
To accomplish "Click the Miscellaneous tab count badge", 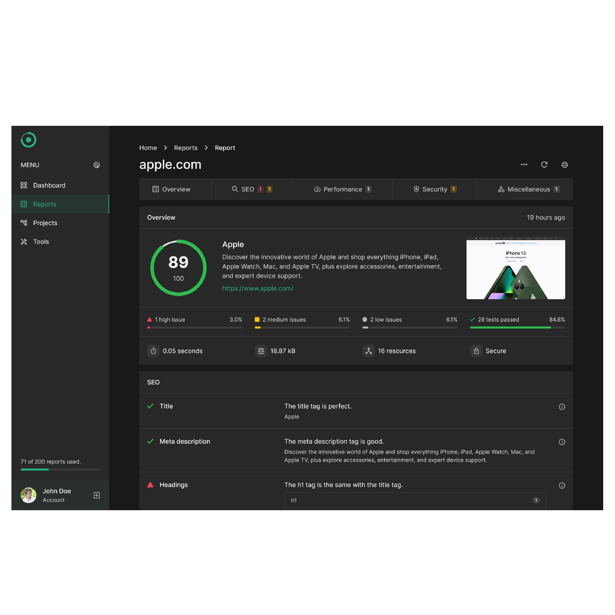I will [556, 189].
